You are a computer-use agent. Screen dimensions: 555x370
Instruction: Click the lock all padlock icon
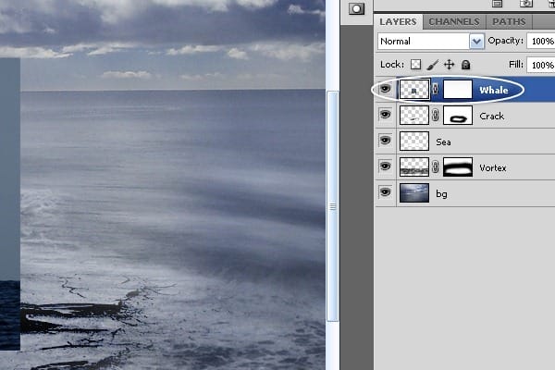pos(466,65)
